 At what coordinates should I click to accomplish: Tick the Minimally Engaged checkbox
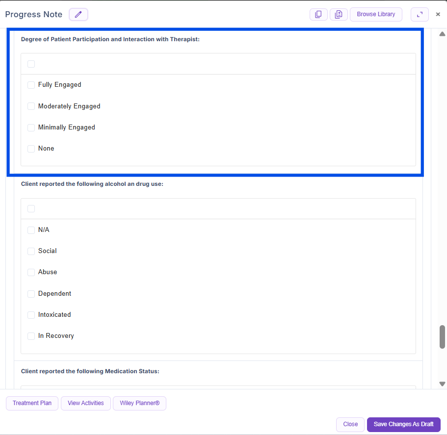point(31,128)
